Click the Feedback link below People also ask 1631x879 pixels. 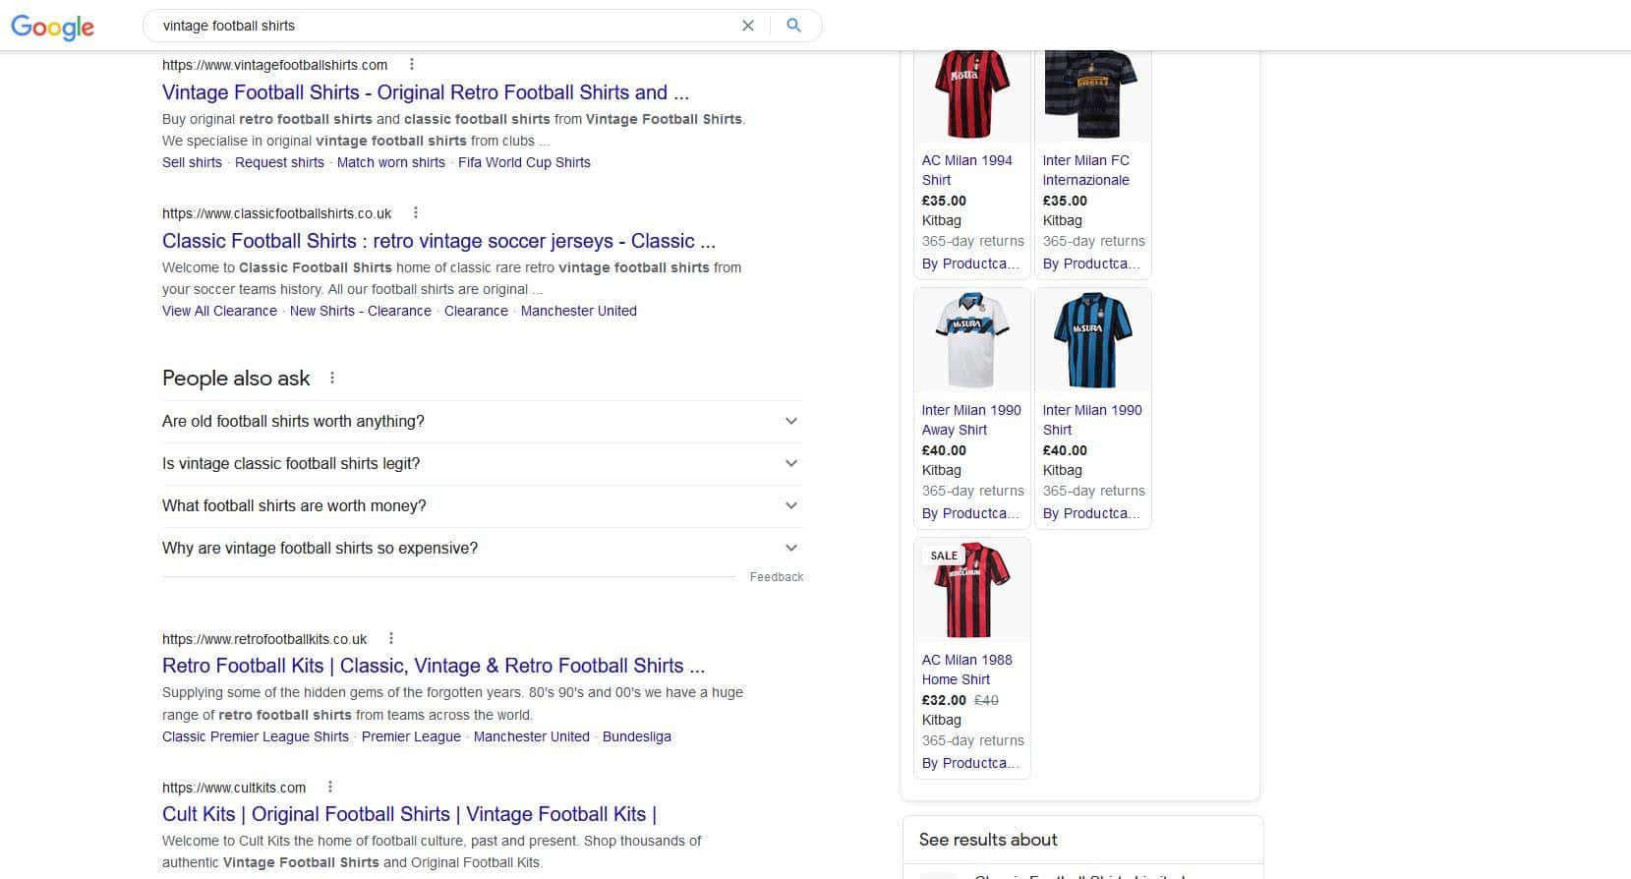(777, 577)
